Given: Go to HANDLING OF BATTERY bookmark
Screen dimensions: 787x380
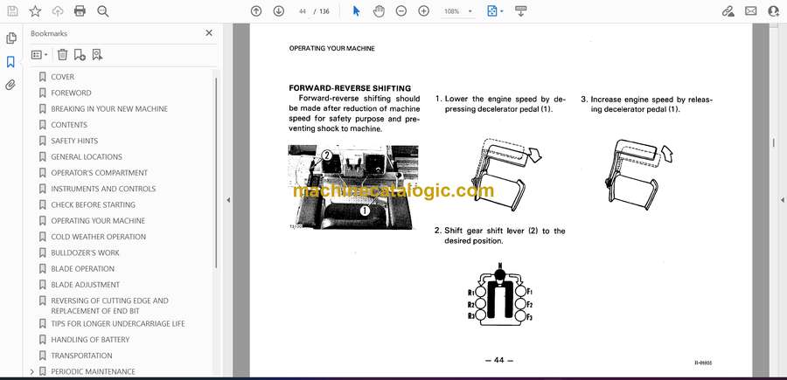Looking at the screenshot, I should tap(90, 340).
